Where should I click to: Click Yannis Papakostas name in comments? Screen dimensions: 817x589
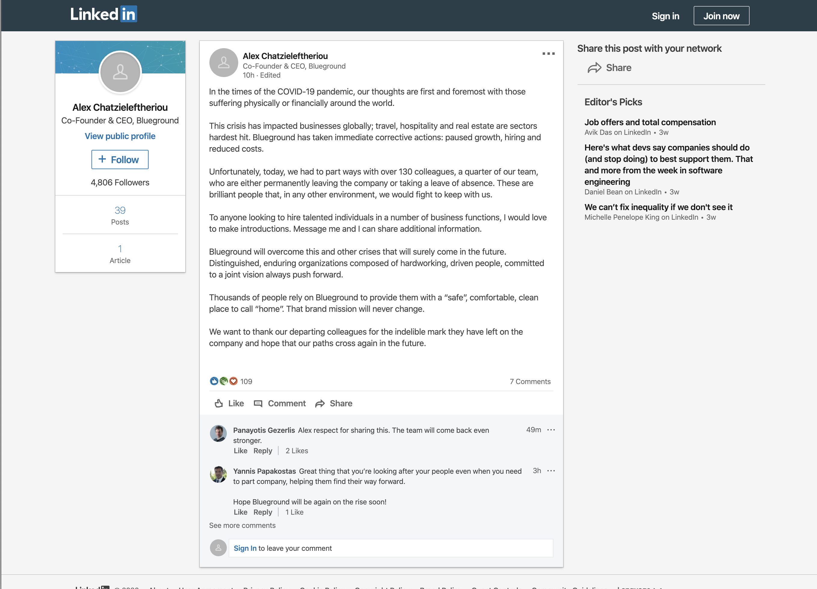coord(264,471)
